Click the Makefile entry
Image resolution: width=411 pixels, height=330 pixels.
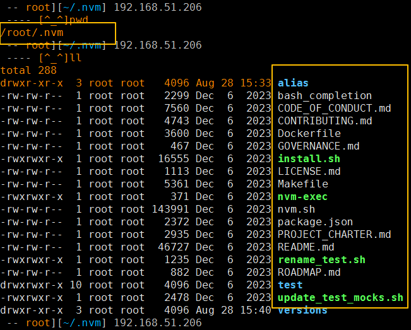(x=302, y=184)
